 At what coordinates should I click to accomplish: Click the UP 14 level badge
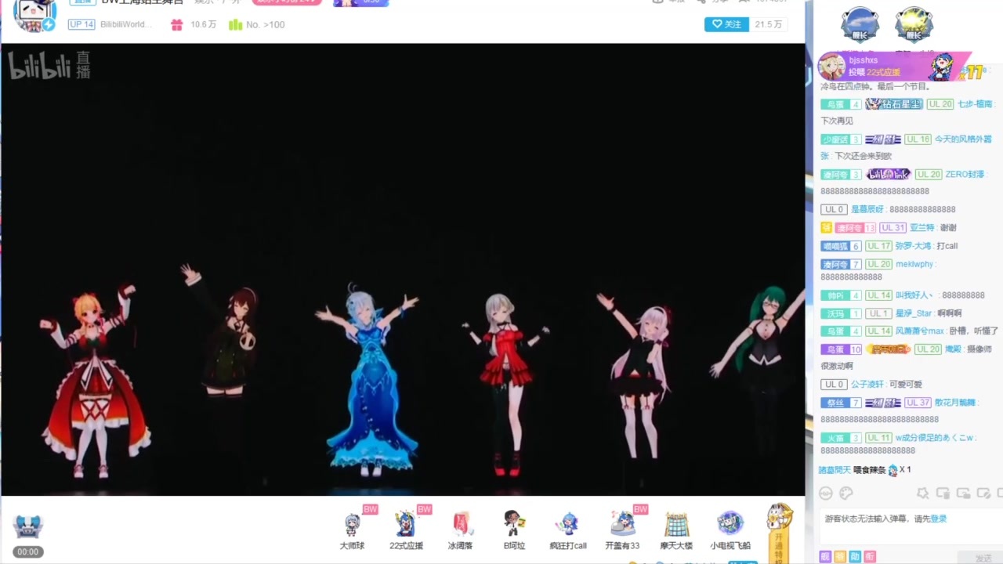tap(81, 24)
